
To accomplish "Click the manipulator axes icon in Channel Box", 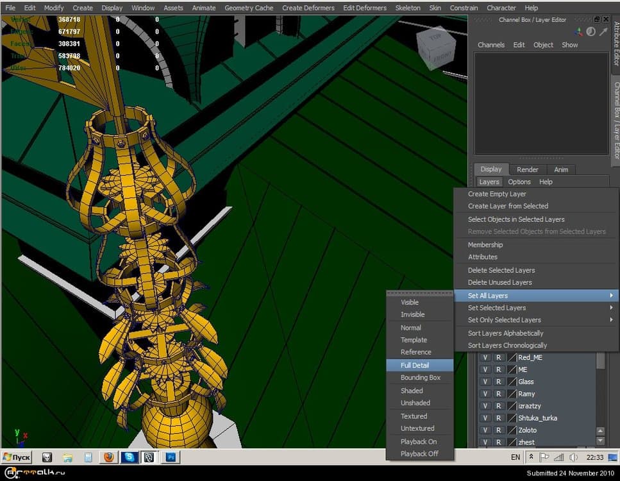I will tap(579, 31).
